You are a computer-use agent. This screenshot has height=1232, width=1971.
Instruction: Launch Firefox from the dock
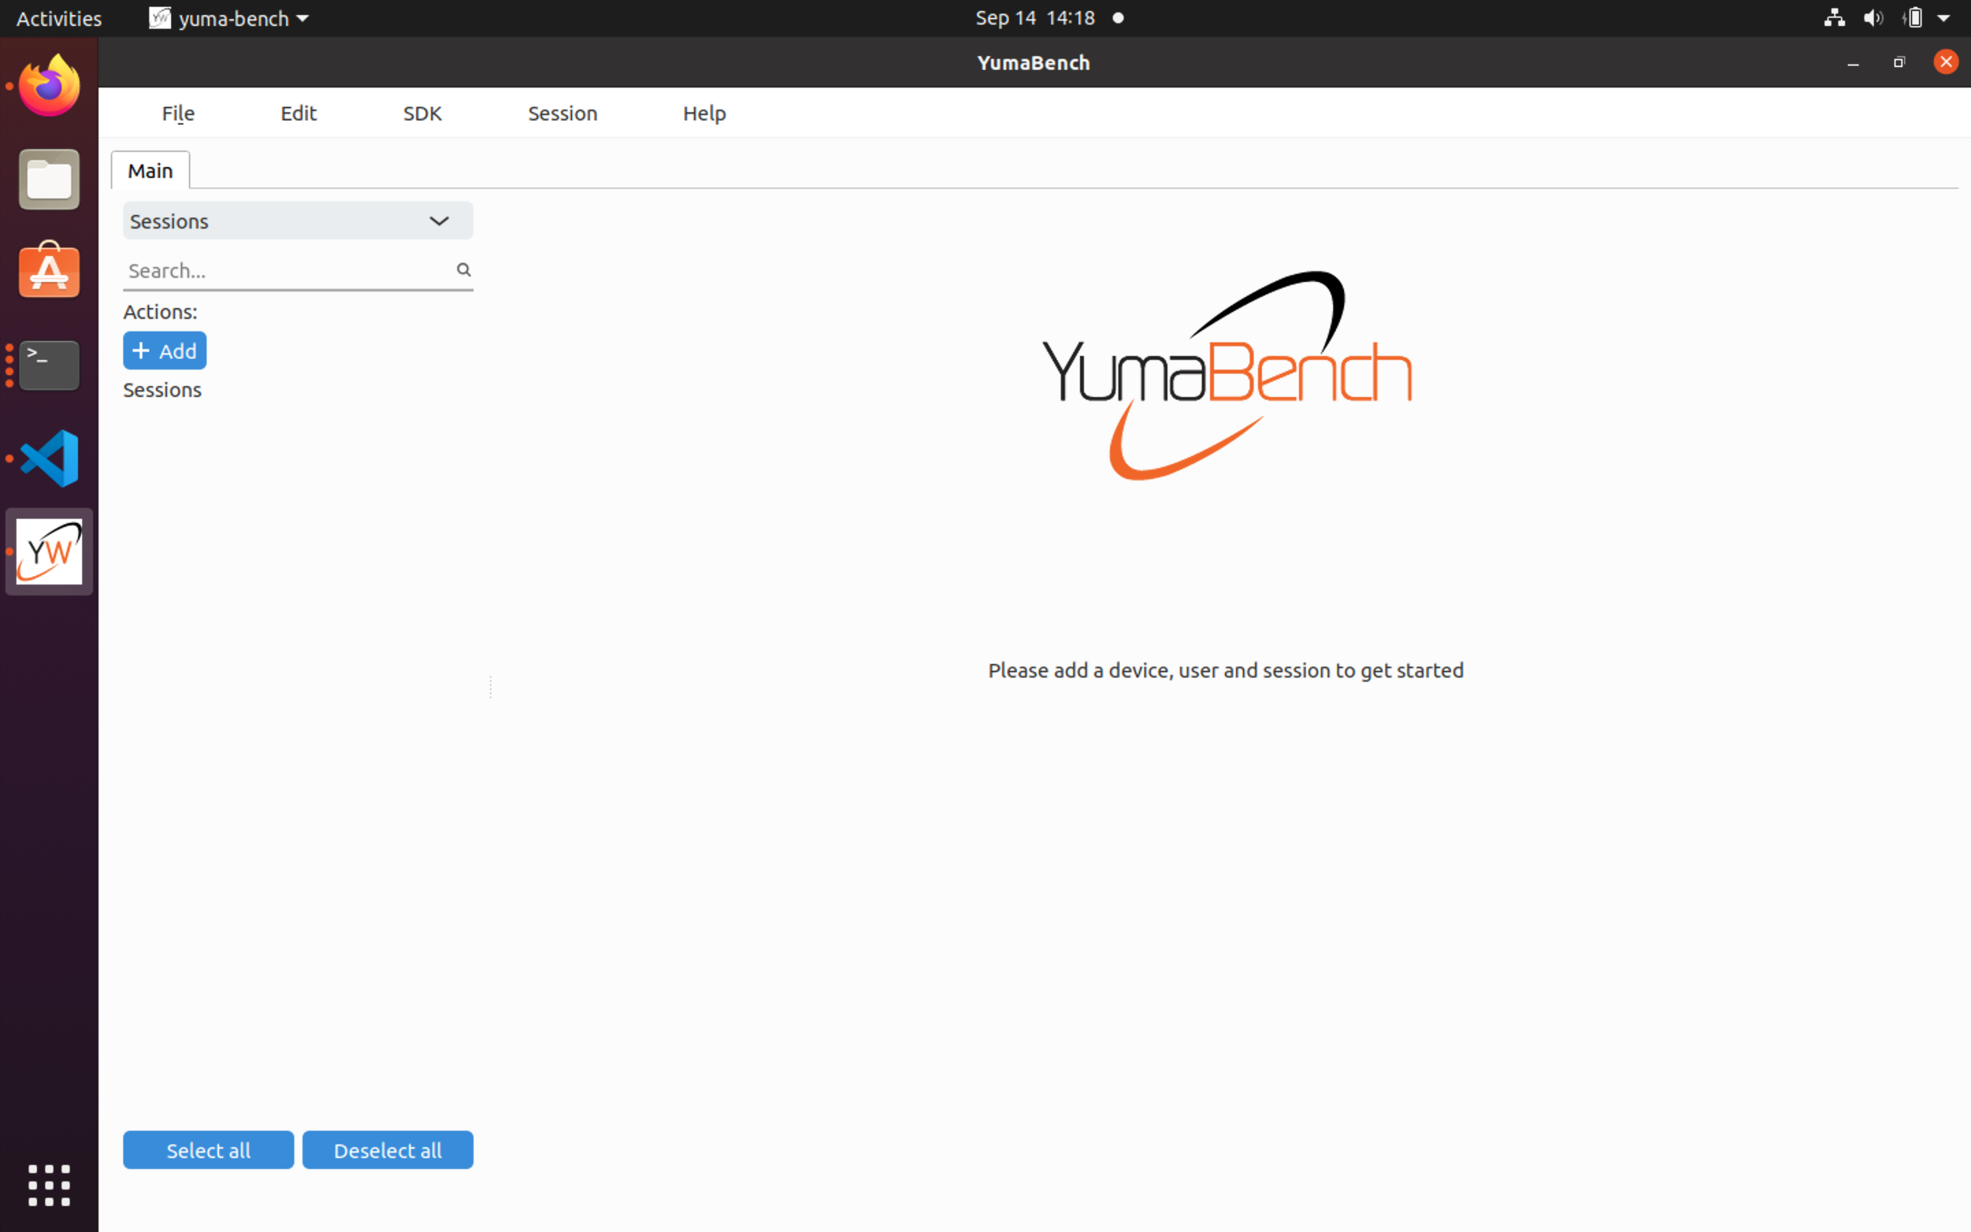click(48, 84)
